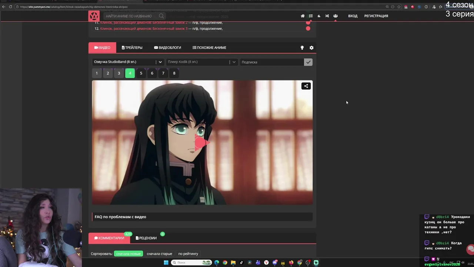The image size is (474, 267).
Task: Click the Windows taskbar search box
Action: 191,263
